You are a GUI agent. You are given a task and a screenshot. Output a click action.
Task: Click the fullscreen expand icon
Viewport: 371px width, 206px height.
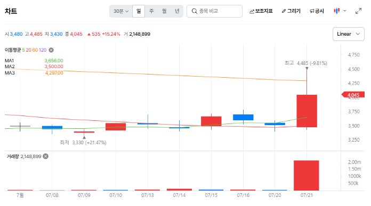tap(358, 11)
